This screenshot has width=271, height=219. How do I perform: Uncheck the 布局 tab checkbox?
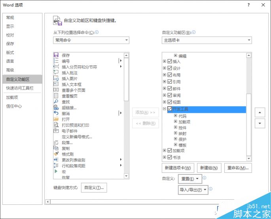pos(170,75)
